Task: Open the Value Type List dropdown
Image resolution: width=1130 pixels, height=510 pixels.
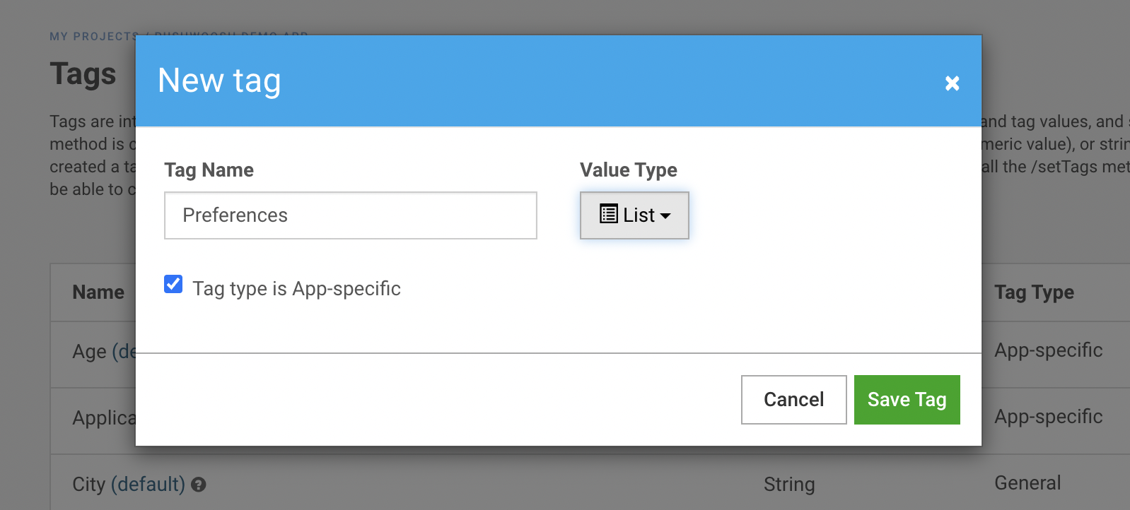Action: (x=634, y=215)
